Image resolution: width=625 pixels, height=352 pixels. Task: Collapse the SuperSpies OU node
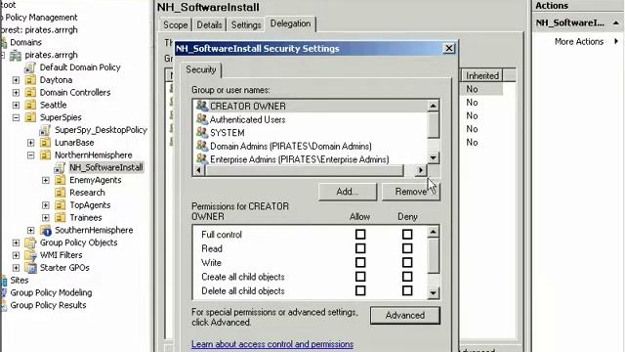coord(16,117)
